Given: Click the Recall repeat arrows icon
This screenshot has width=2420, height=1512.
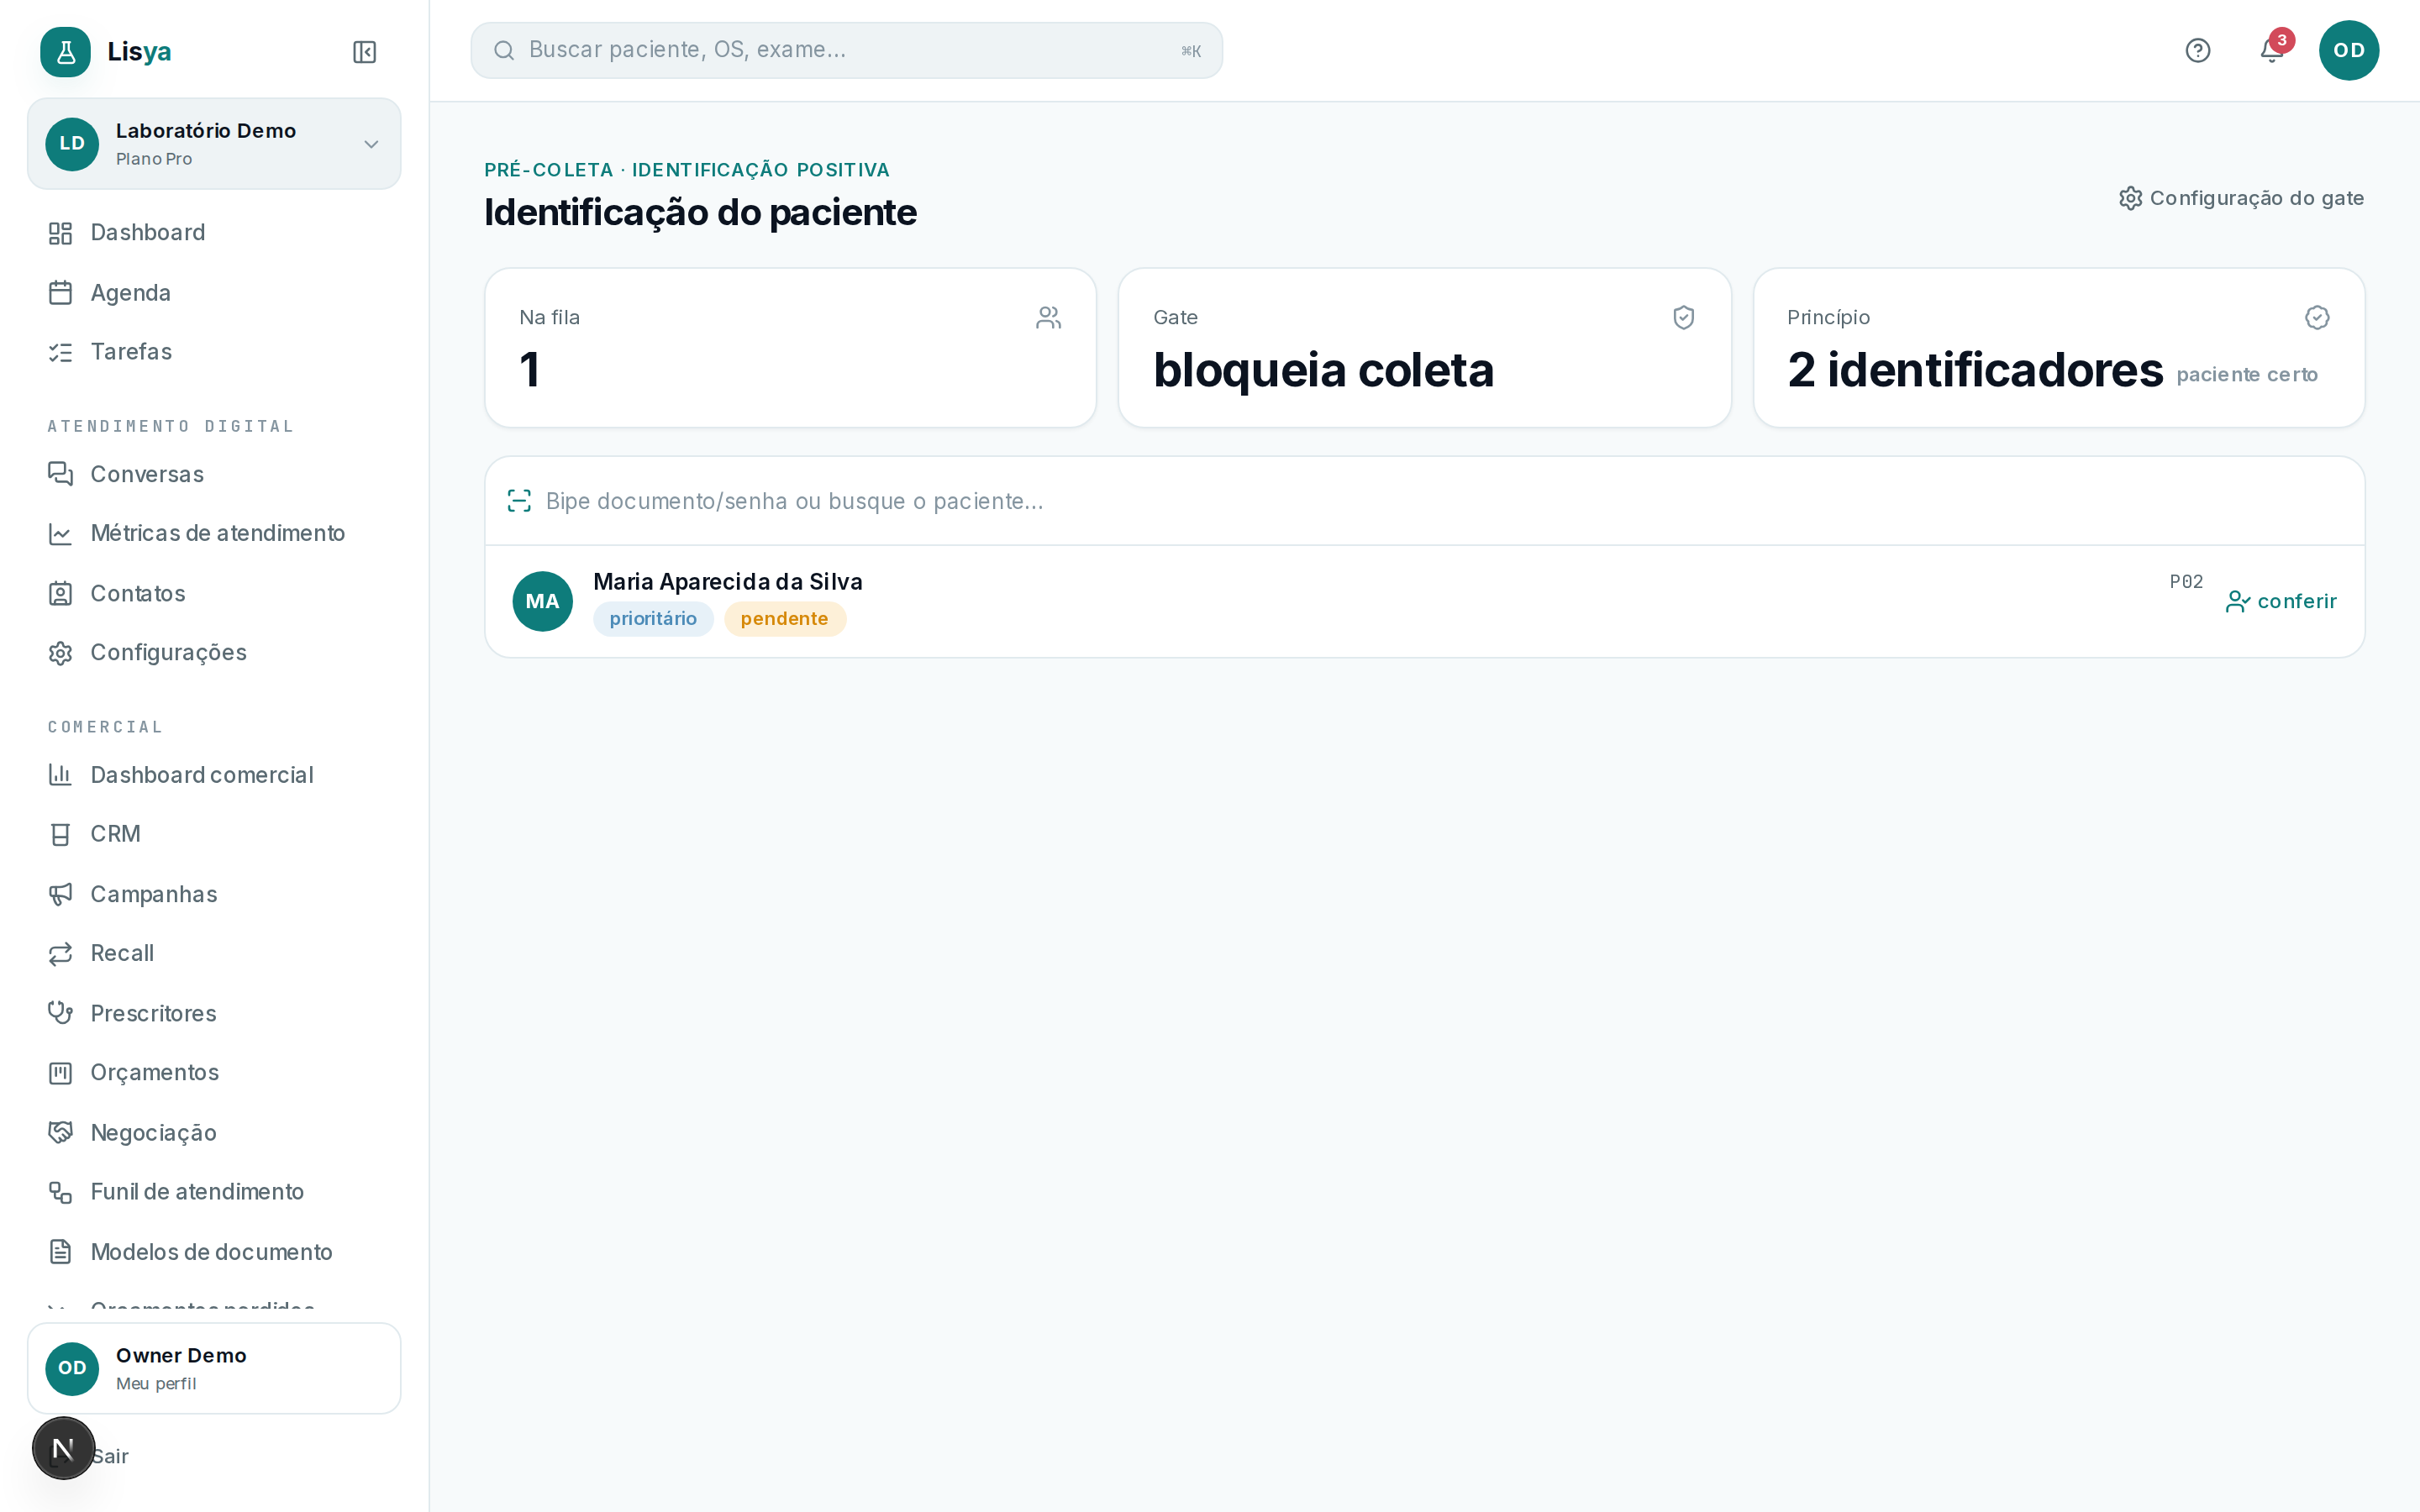Looking at the screenshot, I should (60, 954).
